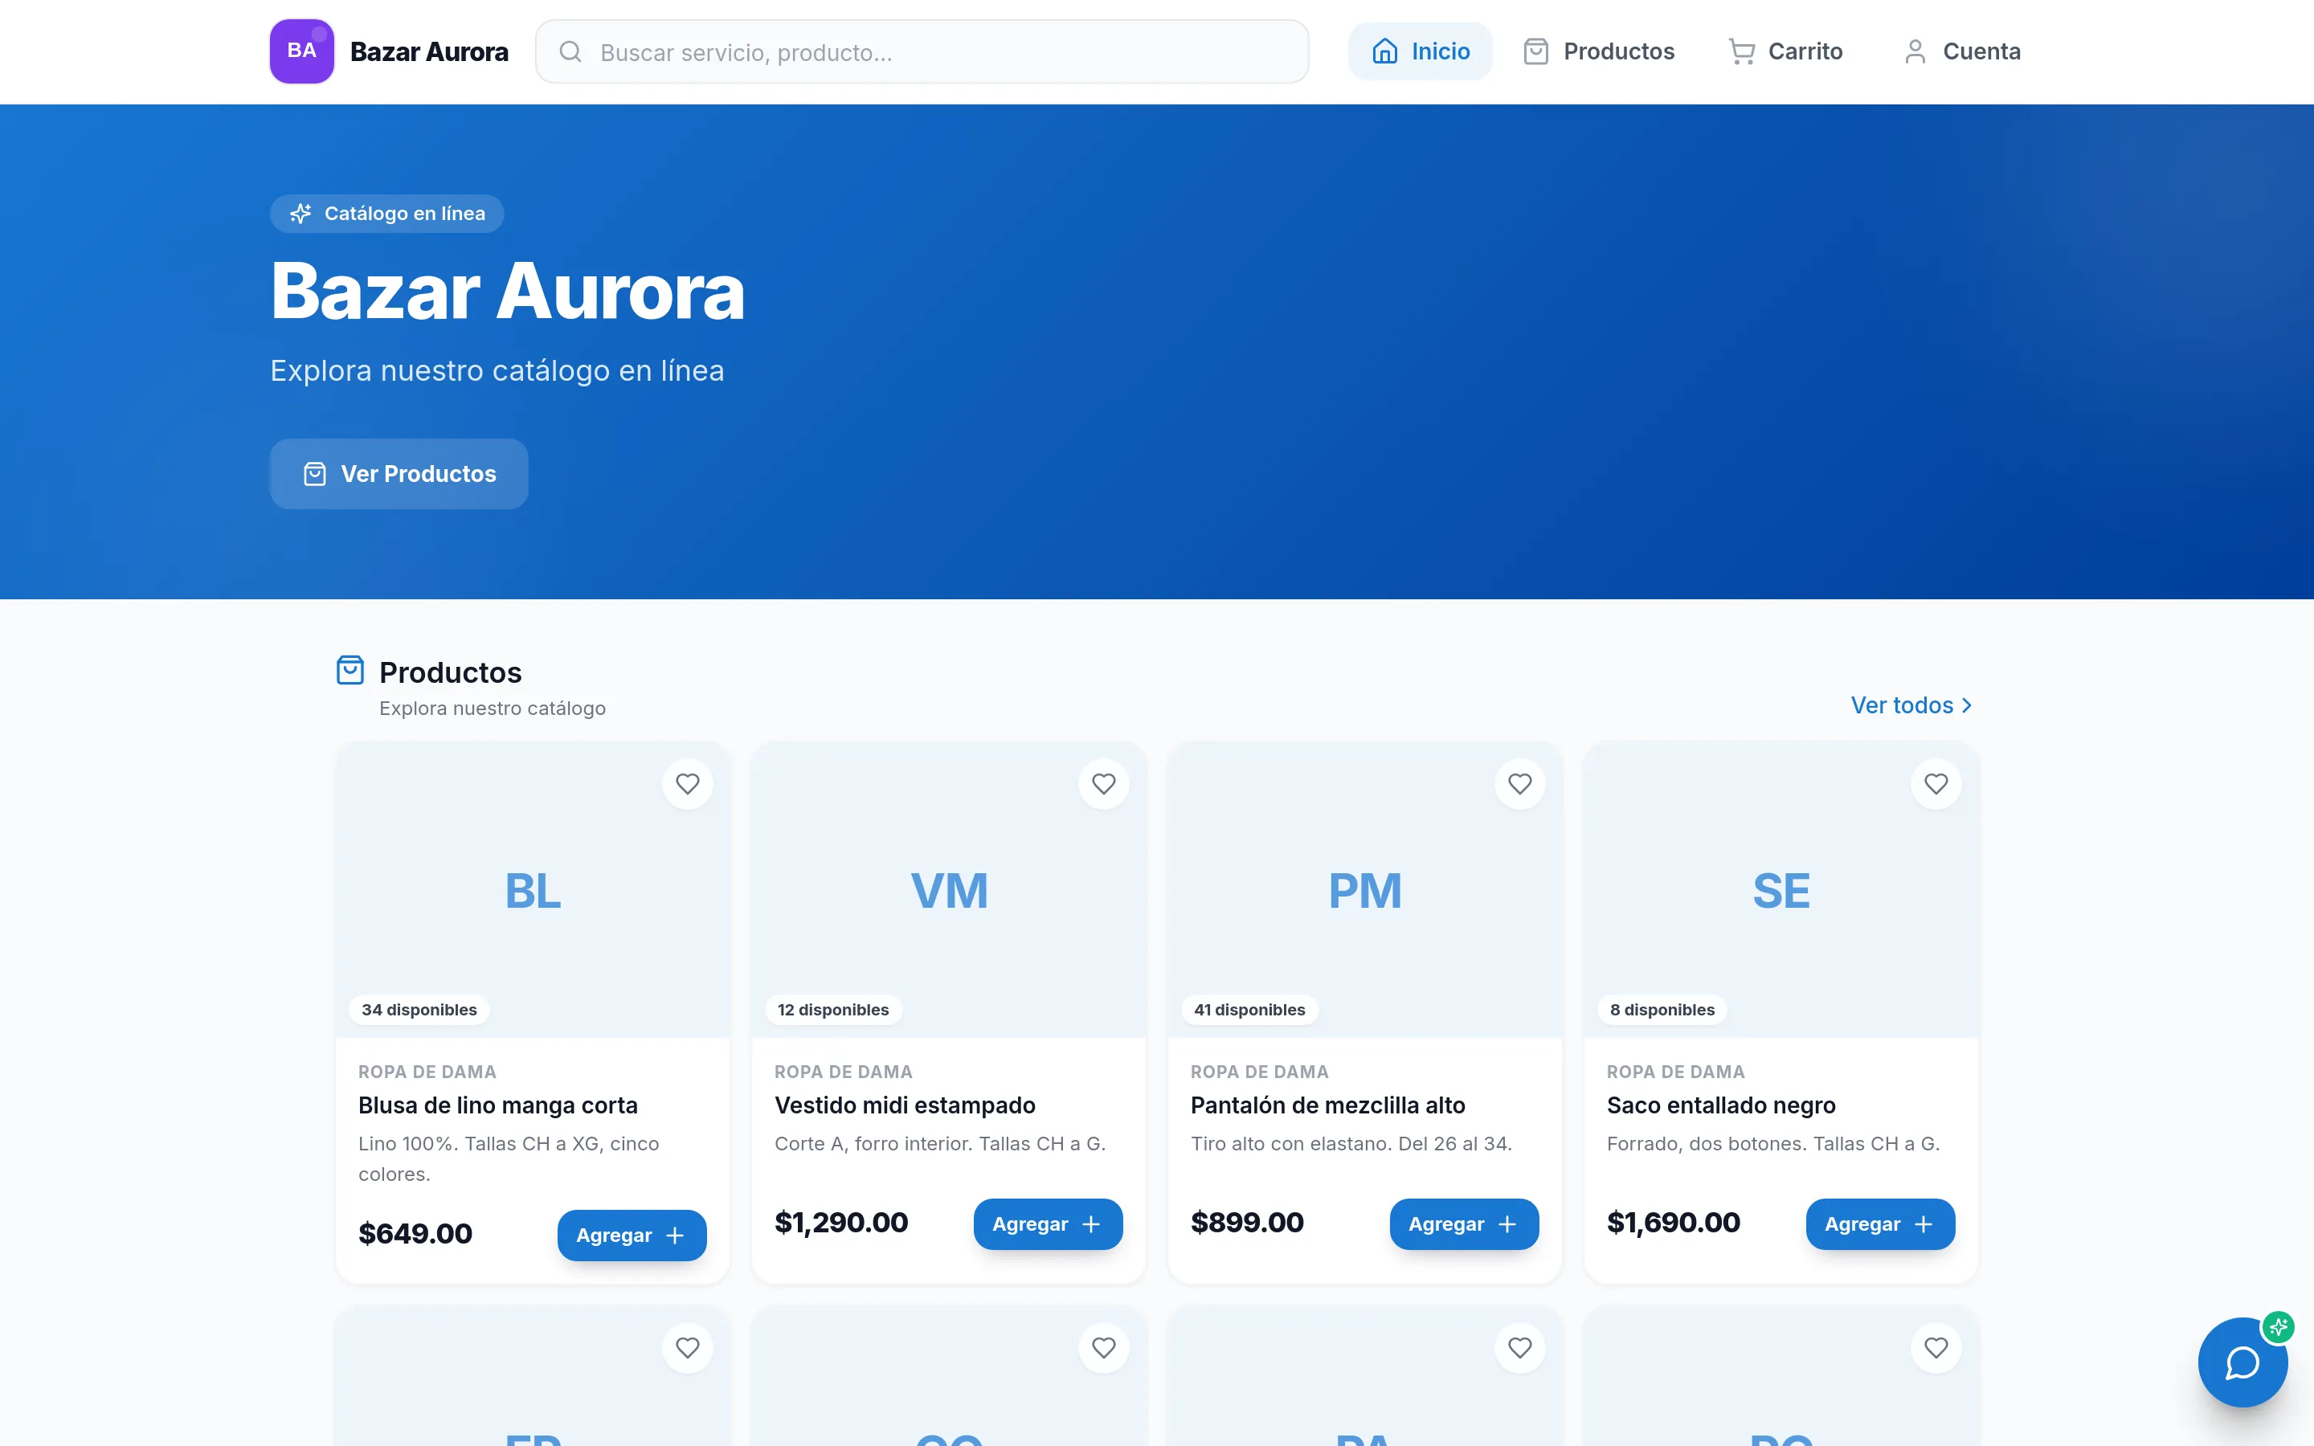Click the 12 disponibles stock badge

(x=833, y=1010)
